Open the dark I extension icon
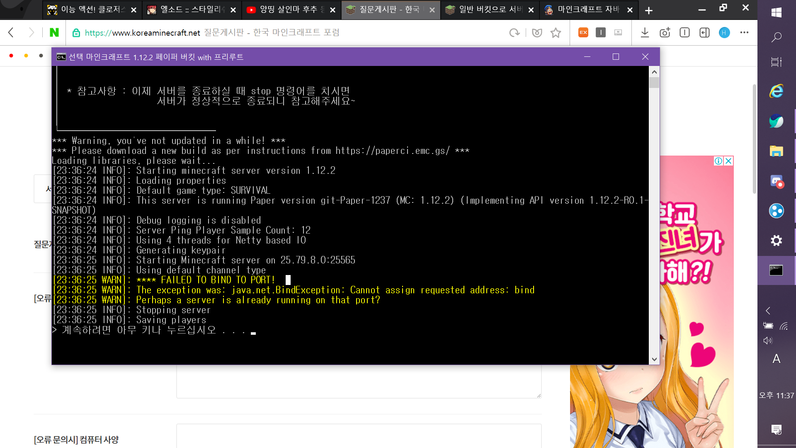This screenshot has width=796, height=448. click(601, 32)
